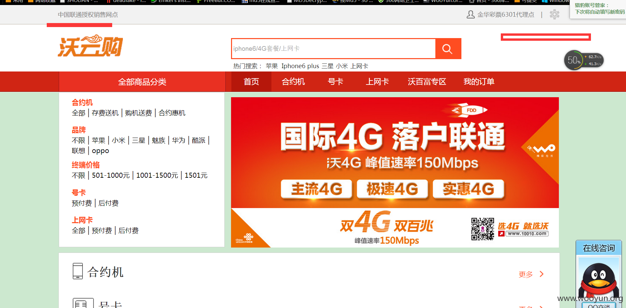Select 后付费 under 号卡
The width and height of the screenshot is (626, 308).
pyautogui.click(x=109, y=203)
